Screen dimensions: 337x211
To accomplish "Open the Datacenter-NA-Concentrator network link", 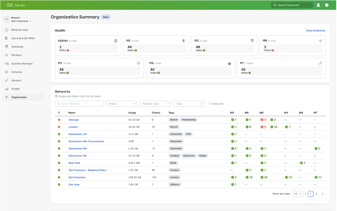I will coord(86,141).
